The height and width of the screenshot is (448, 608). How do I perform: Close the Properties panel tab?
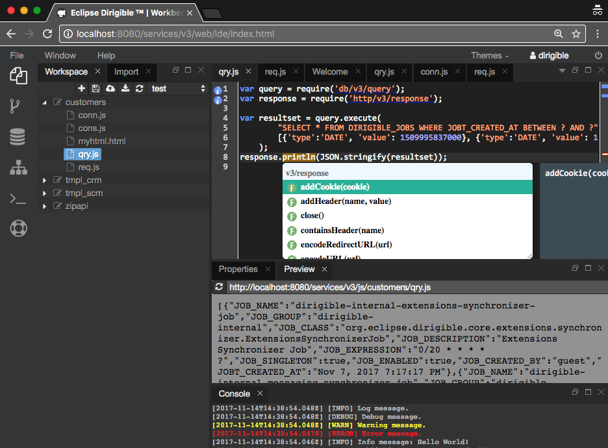(268, 269)
